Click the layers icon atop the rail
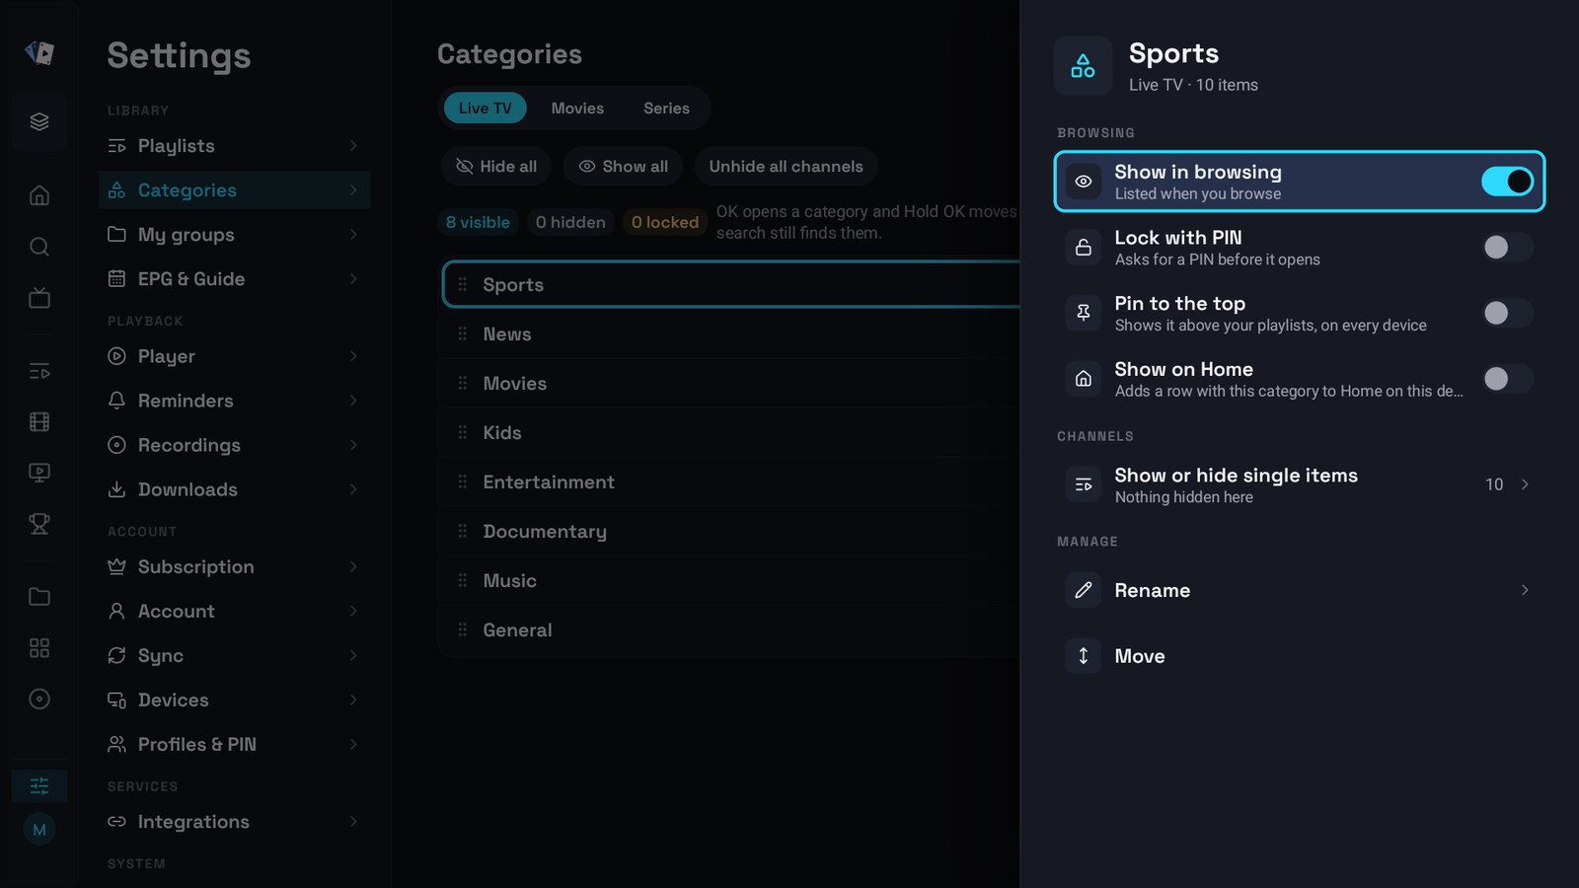 pos(39,121)
